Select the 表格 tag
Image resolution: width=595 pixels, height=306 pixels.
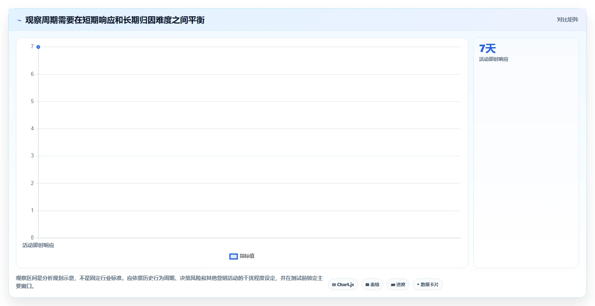(372, 284)
